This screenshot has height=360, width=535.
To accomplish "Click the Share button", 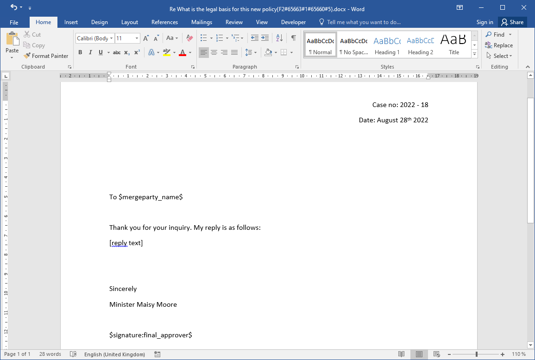I will (512, 22).
